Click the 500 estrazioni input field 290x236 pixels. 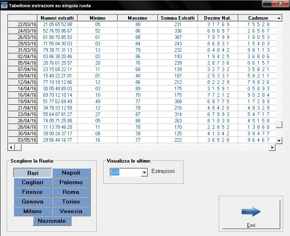125,173
